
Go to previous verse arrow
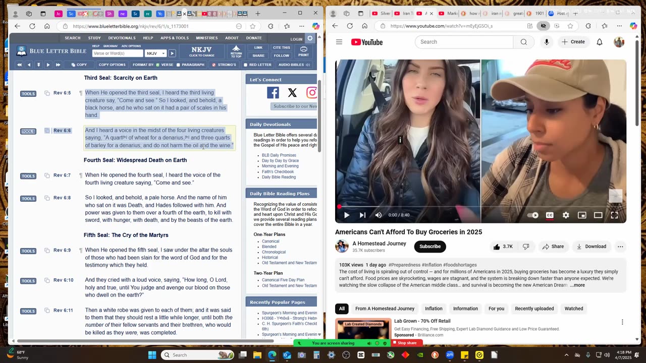tap(29, 65)
